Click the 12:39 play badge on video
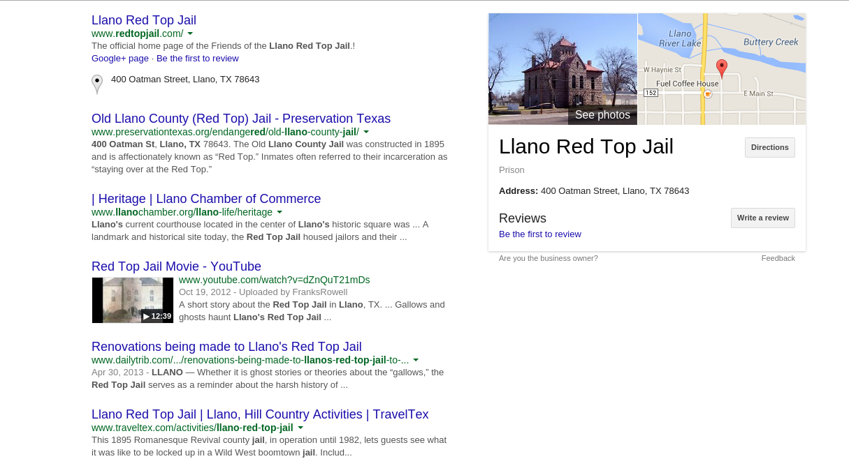This screenshot has width=849, height=459. pyautogui.click(x=157, y=316)
